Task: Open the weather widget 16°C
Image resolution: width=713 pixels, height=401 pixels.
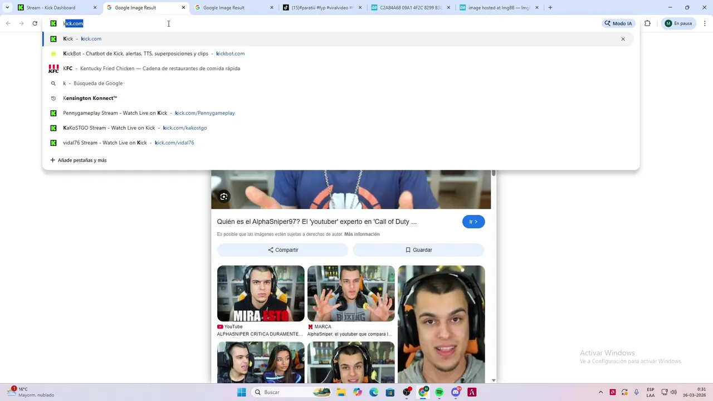Action: (x=31, y=392)
